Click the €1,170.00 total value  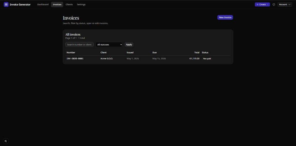point(195,59)
